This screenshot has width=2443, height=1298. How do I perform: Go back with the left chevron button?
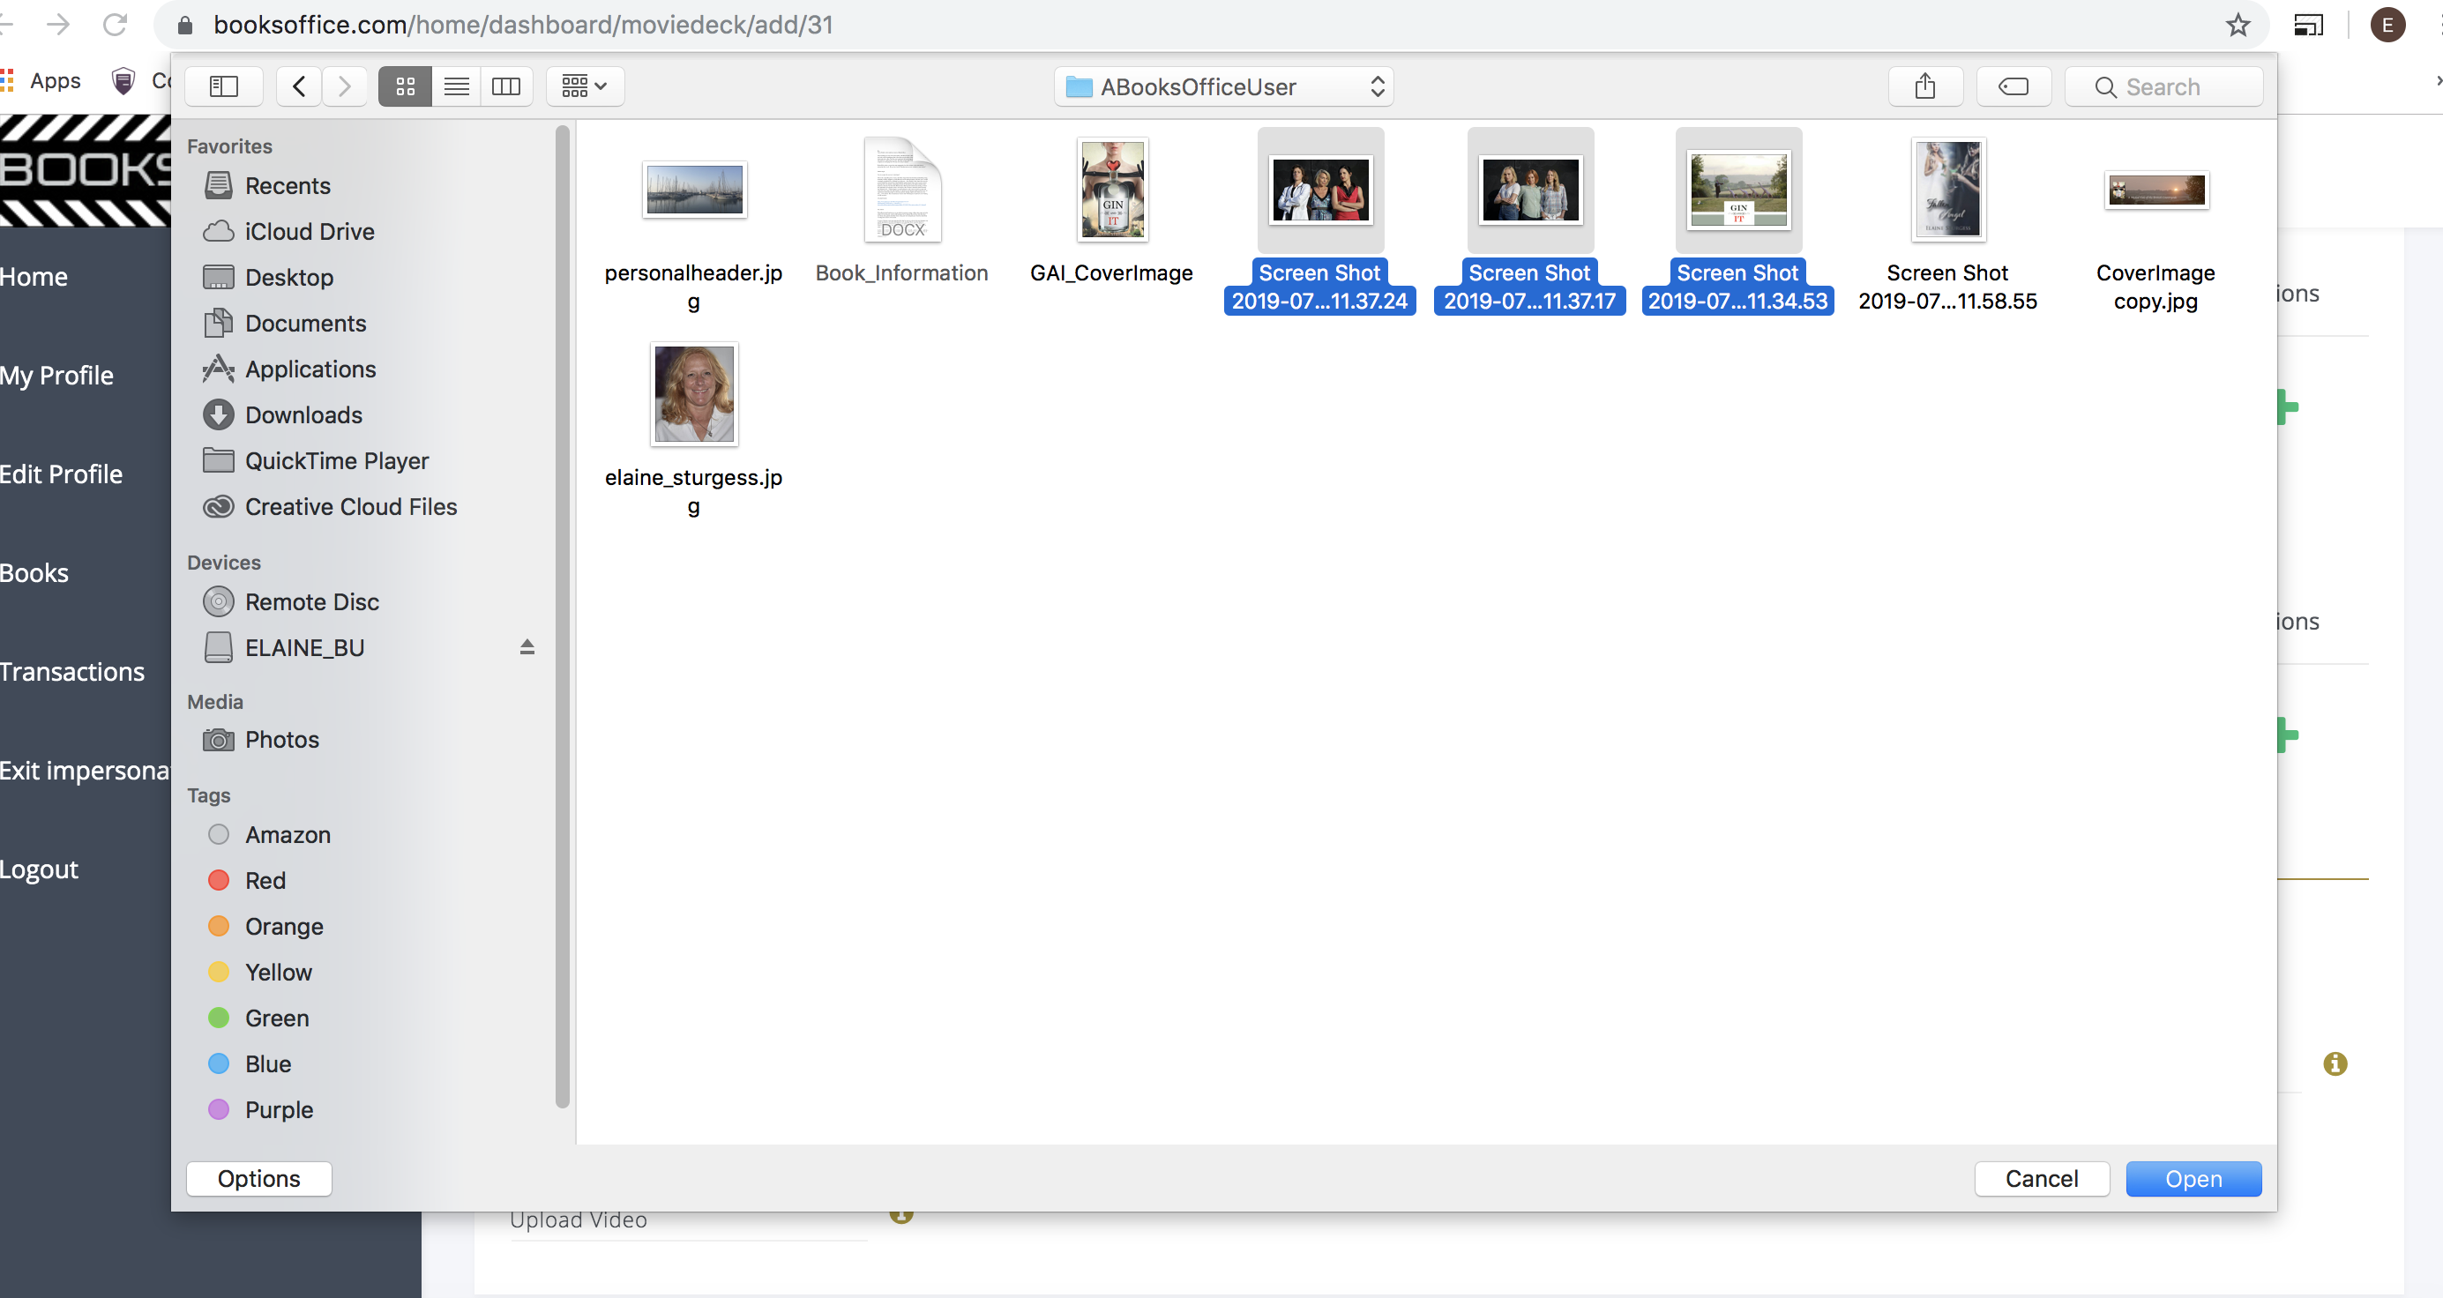tap(299, 86)
